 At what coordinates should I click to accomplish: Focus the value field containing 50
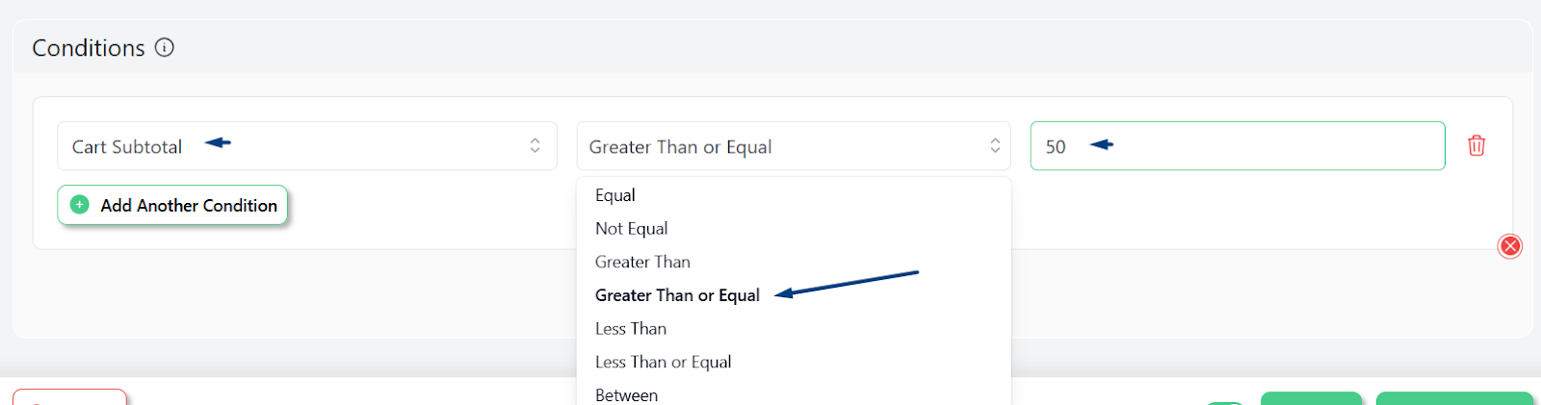(1238, 146)
